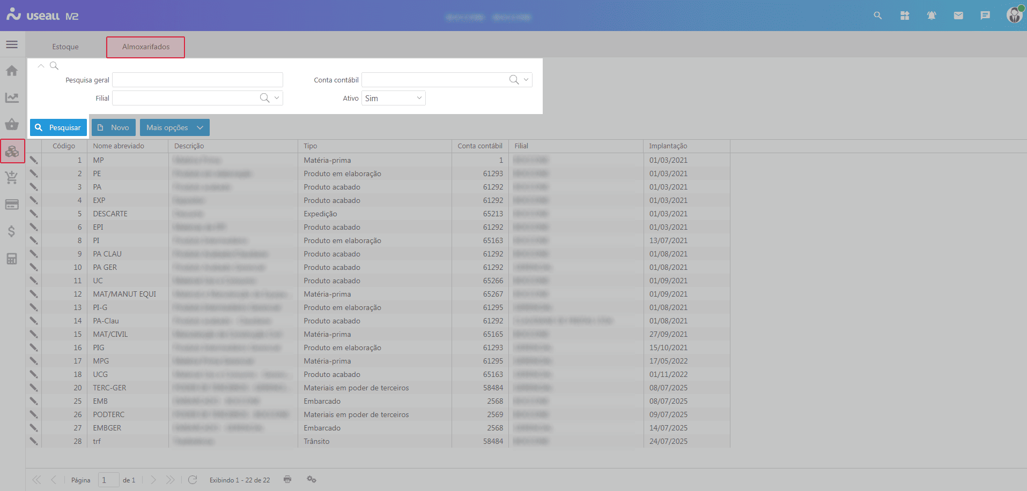Expand the Filial filter dropdown arrow

(x=277, y=98)
